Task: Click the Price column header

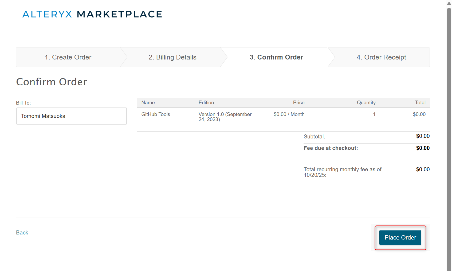Action: click(x=298, y=103)
